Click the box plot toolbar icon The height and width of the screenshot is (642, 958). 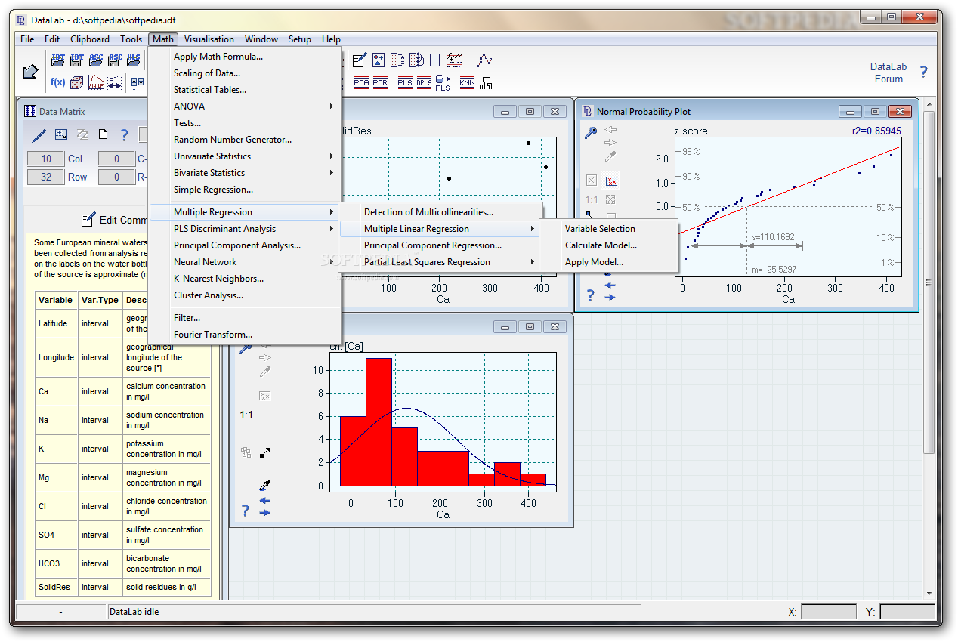pyautogui.click(x=137, y=82)
